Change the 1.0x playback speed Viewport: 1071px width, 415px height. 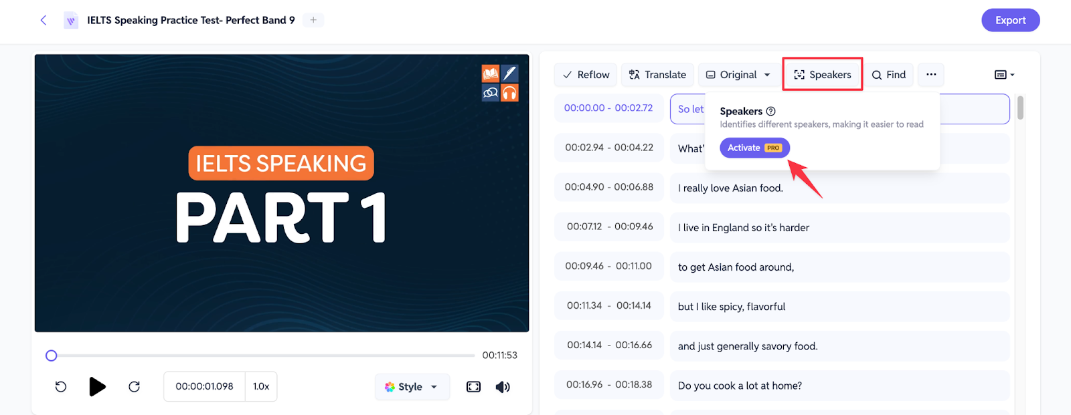[x=261, y=386]
